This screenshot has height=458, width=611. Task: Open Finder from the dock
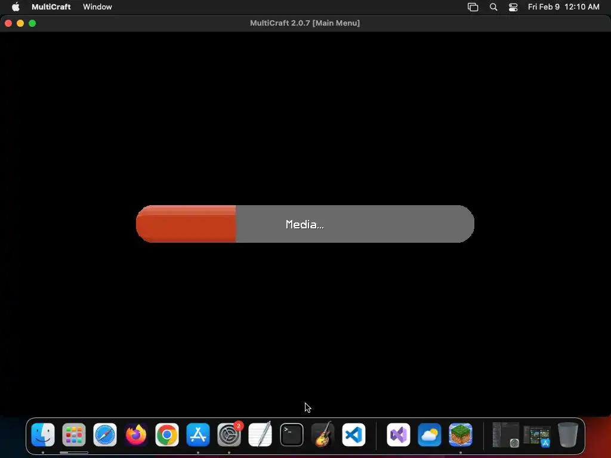[x=43, y=434]
